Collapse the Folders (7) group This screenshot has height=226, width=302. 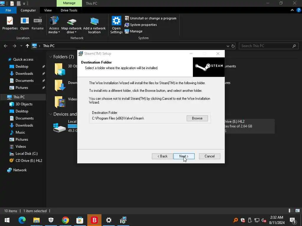50,57
